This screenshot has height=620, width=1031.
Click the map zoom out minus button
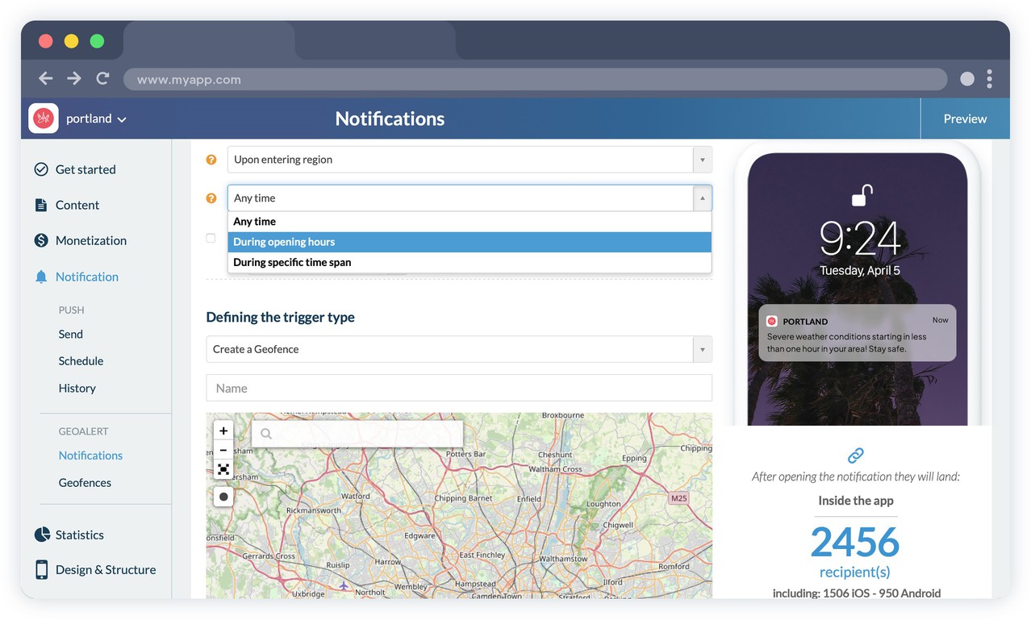pos(223,450)
